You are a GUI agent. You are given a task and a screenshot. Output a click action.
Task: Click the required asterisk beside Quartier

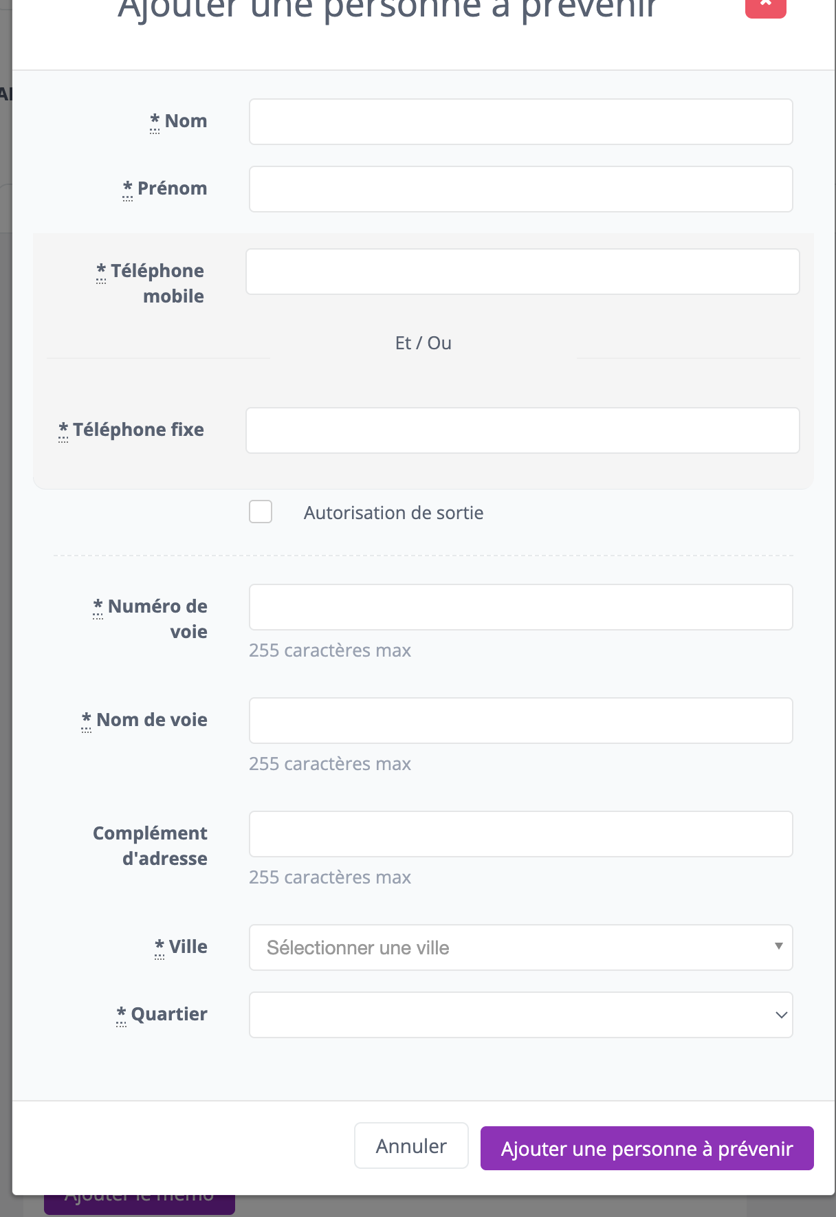121,1013
